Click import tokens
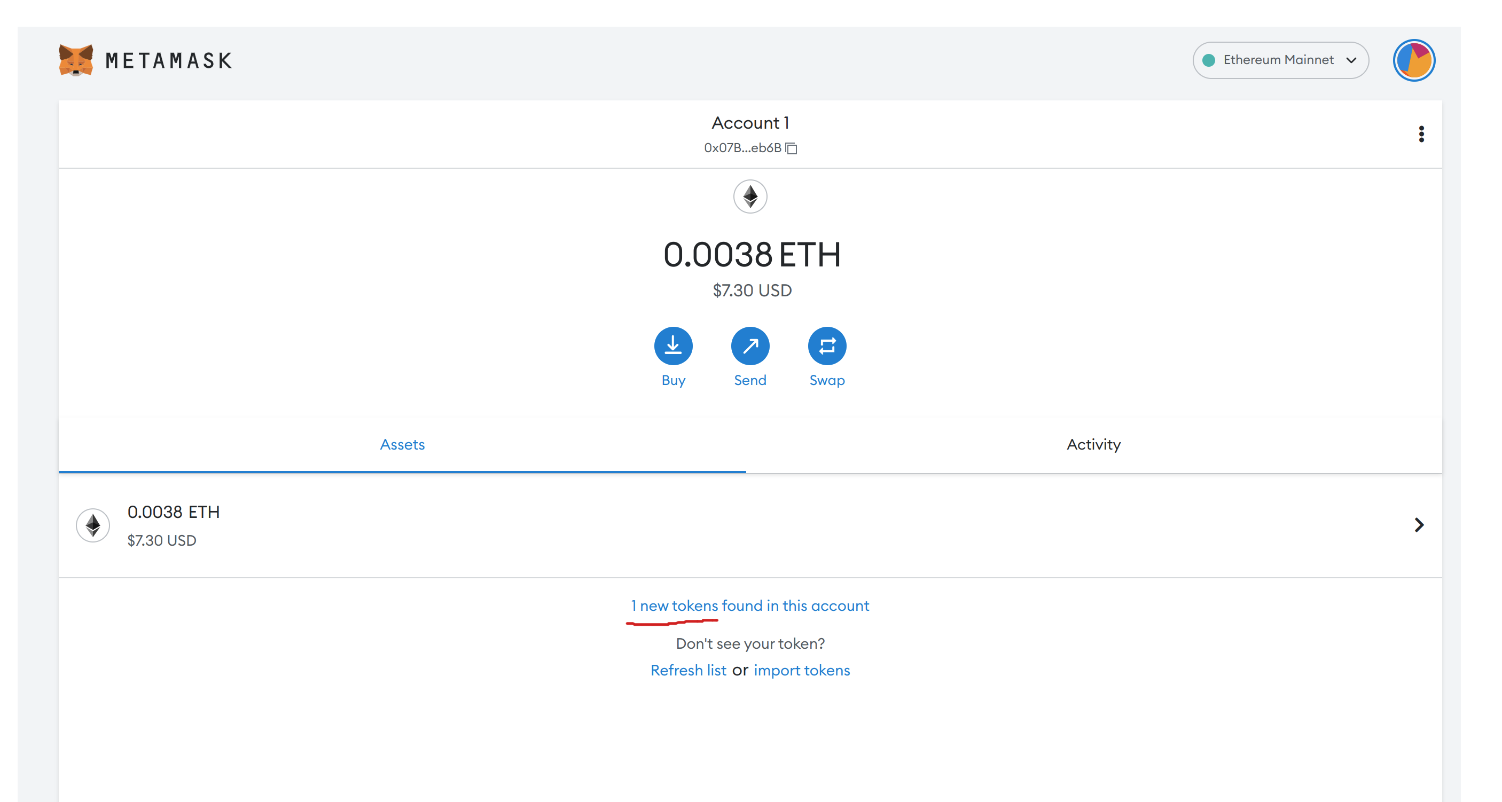Screen dimensions: 1502x802 pyautogui.click(x=802, y=670)
